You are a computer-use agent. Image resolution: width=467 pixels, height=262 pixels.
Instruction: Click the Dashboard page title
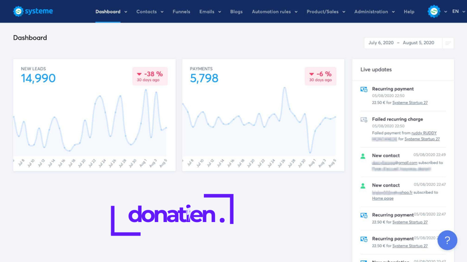coord(30,38)
